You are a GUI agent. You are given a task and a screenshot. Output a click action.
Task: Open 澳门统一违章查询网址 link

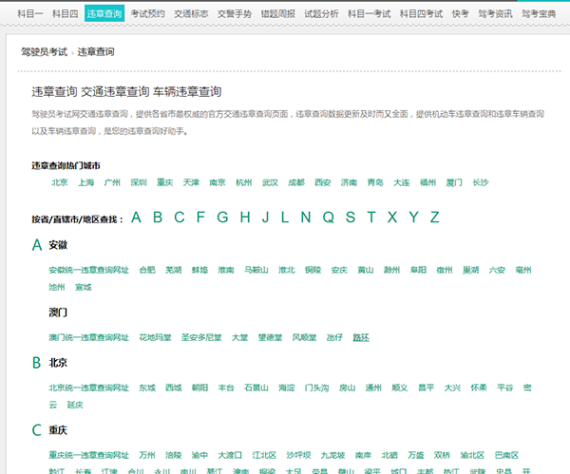click(88, 337)
